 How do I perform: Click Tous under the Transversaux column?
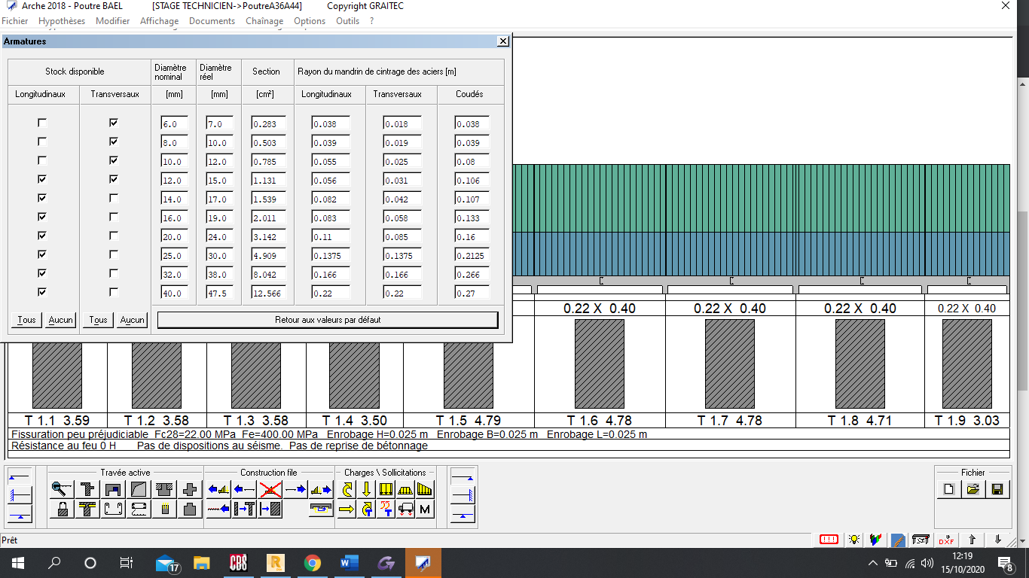[98, 320]
